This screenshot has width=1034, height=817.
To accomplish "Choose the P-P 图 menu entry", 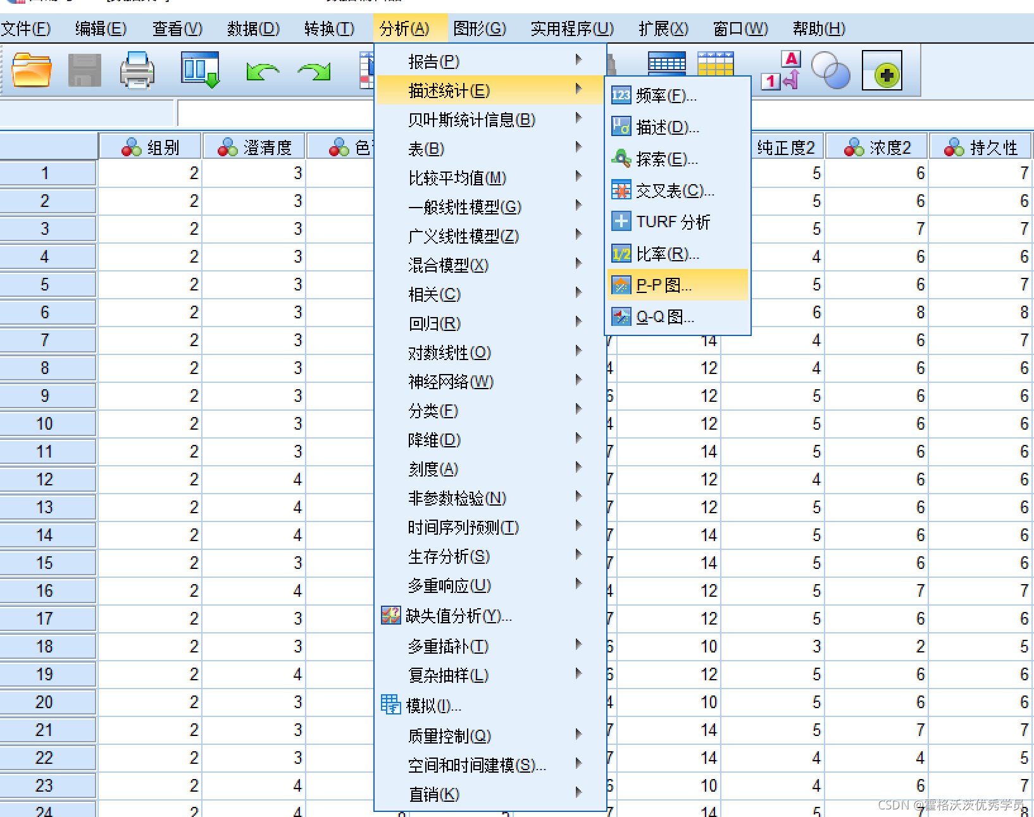I will 678,285.
